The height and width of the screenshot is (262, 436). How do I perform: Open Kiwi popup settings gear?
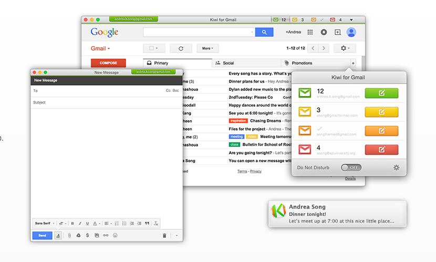[396, 167]
